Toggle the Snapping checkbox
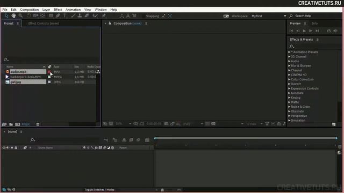The height and width of the screenshot is (193, 344). point(144,16)
